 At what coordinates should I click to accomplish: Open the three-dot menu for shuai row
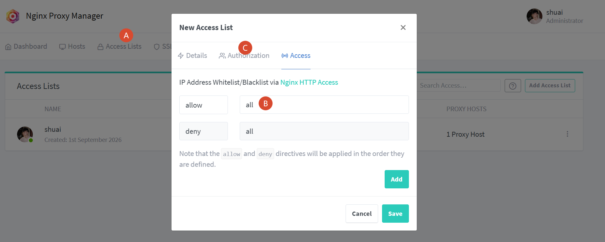coord(567,134)
